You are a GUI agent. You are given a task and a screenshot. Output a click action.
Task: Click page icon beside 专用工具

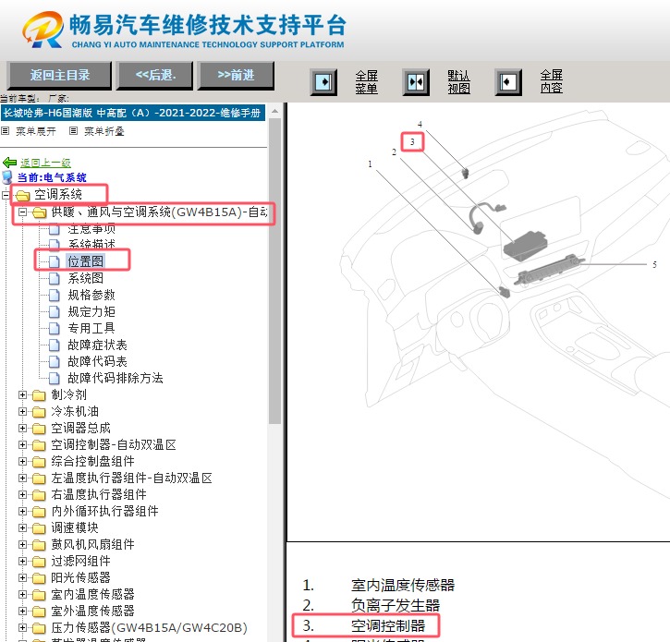pyautogui.click(x=55, y=329)
